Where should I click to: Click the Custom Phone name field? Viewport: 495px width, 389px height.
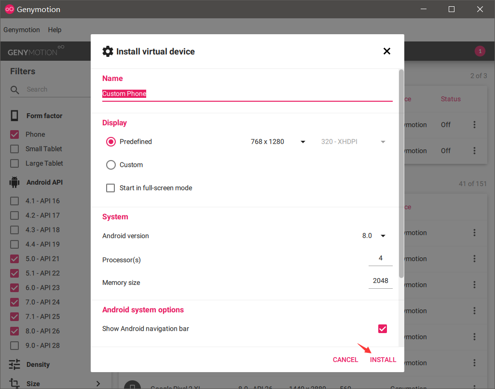click(x=247, y=94)
